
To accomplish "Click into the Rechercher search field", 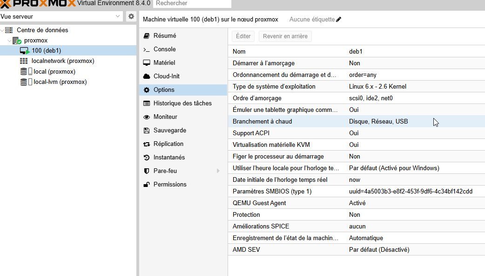I will 192,3.
